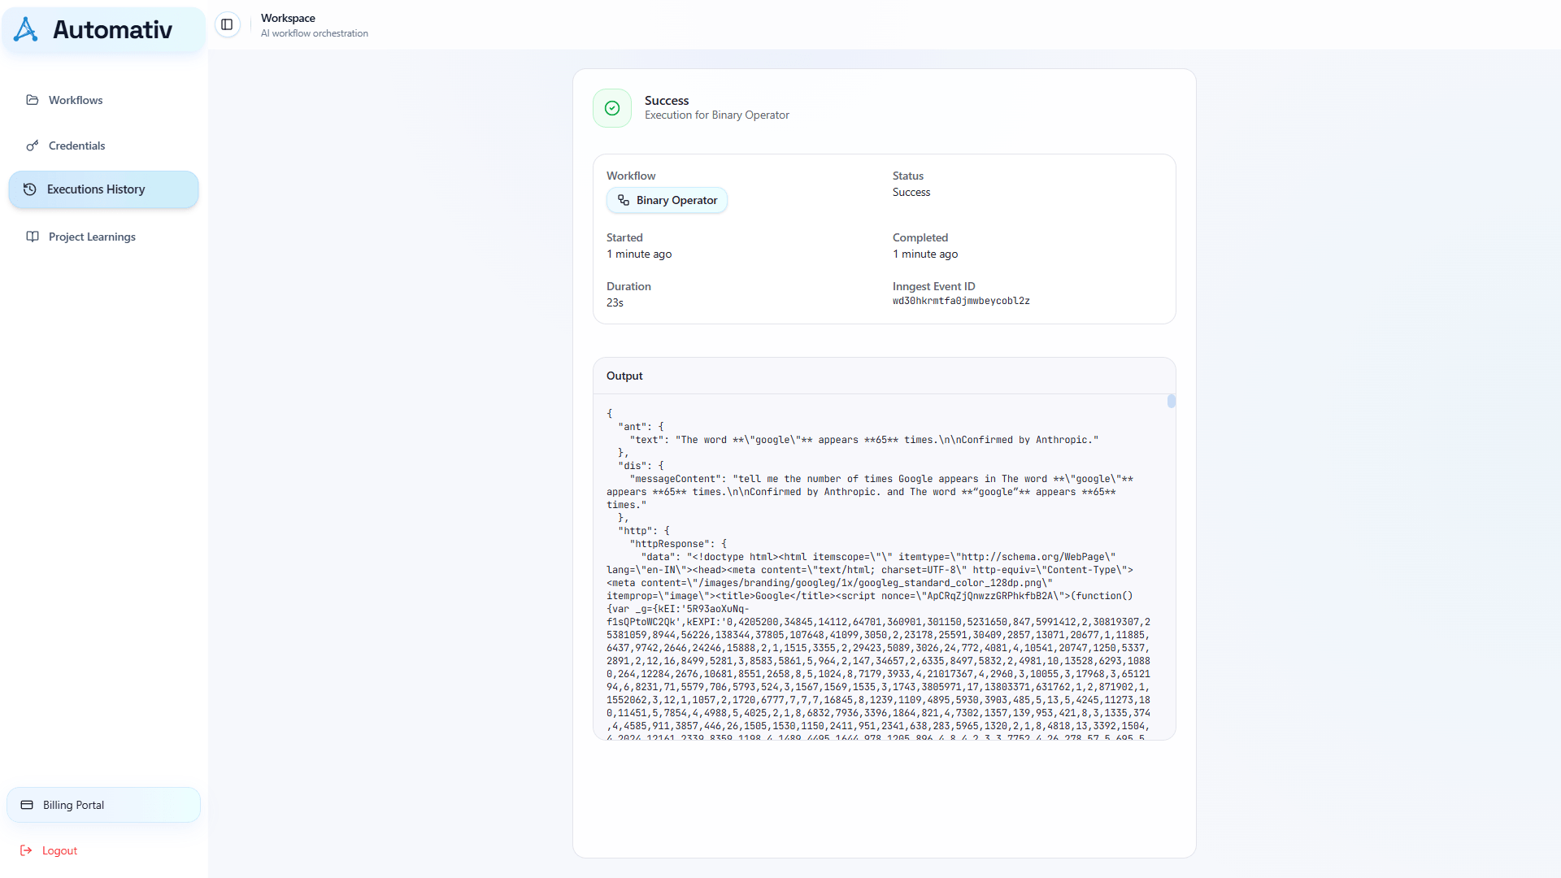Click the Automativ brand name
This screenshot has width=1561, height=878.
(112, 30)
